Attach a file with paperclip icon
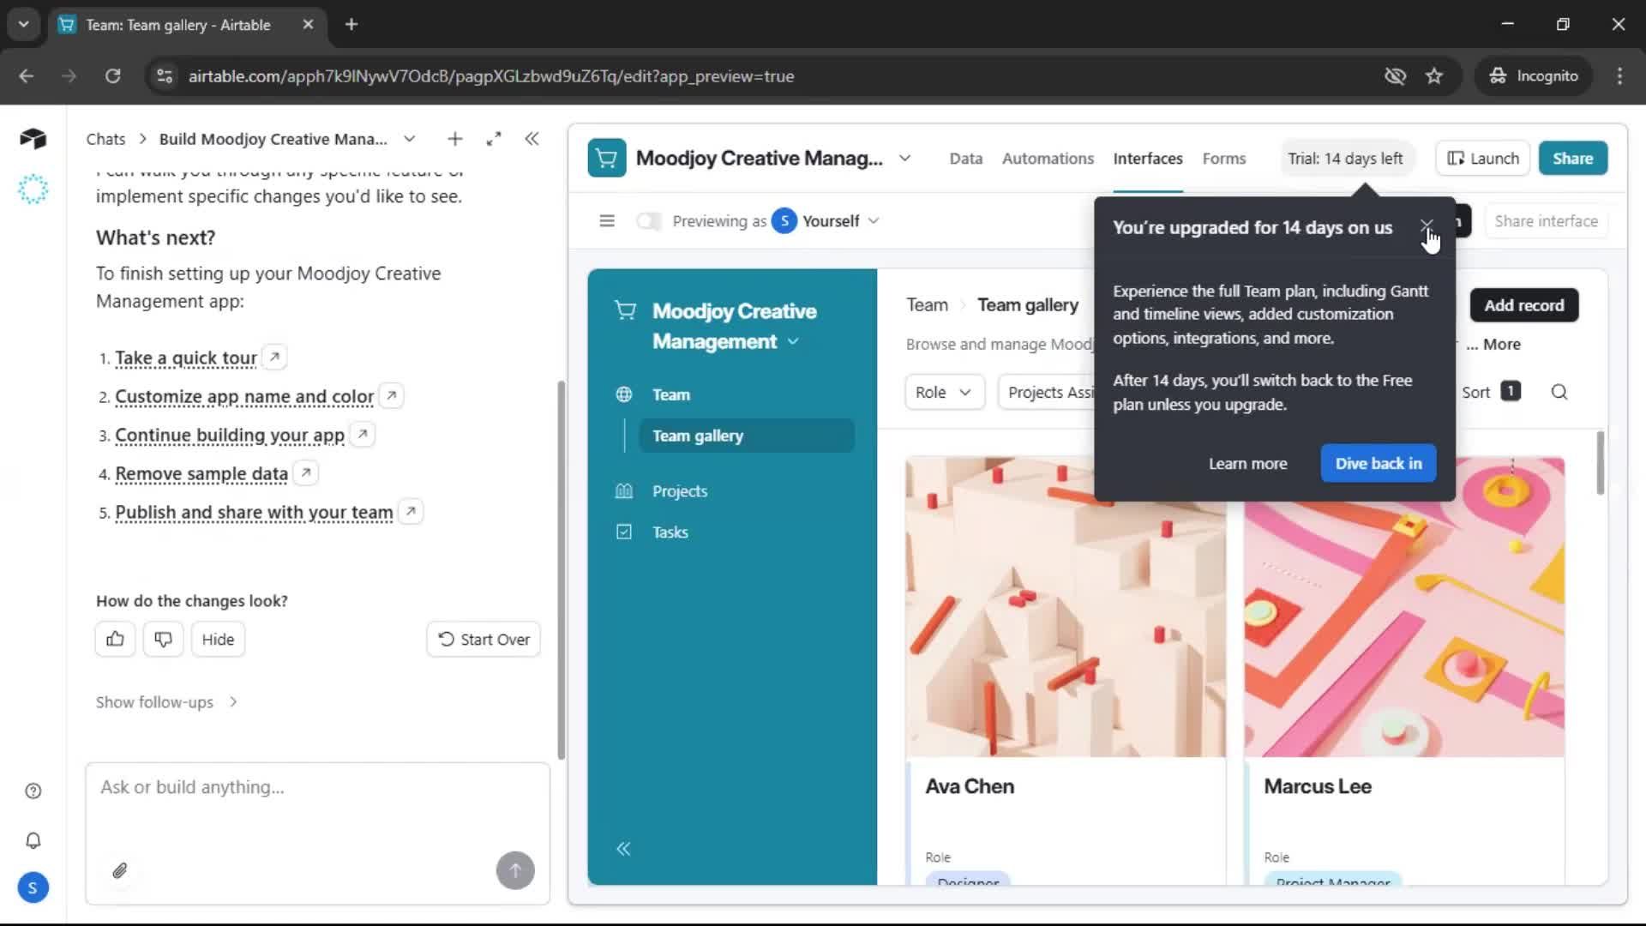This screenshot has height=926, width=1646. 120,870
